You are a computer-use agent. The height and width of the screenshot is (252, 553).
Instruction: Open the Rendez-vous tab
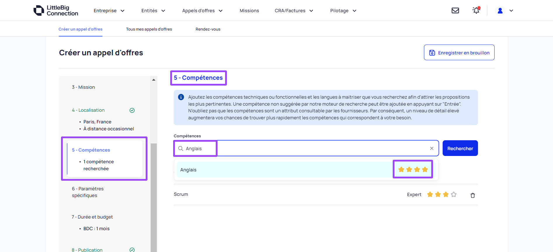(x=208, y=29)
